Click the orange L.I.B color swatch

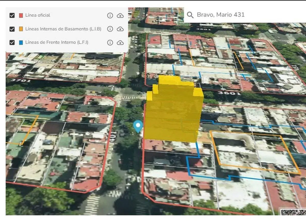pos(21,29)
